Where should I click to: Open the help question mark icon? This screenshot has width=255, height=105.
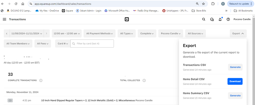pos(228,19)
